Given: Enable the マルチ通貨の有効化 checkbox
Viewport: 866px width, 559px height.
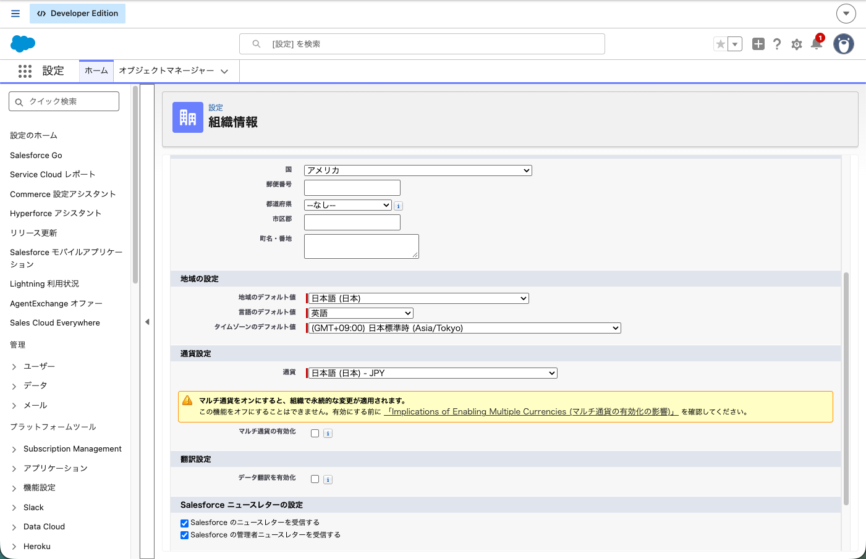Looking at the screenshot, I should click(x=315, y=434).
